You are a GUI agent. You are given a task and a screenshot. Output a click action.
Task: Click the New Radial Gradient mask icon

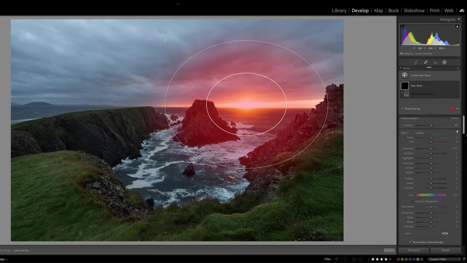406,94
